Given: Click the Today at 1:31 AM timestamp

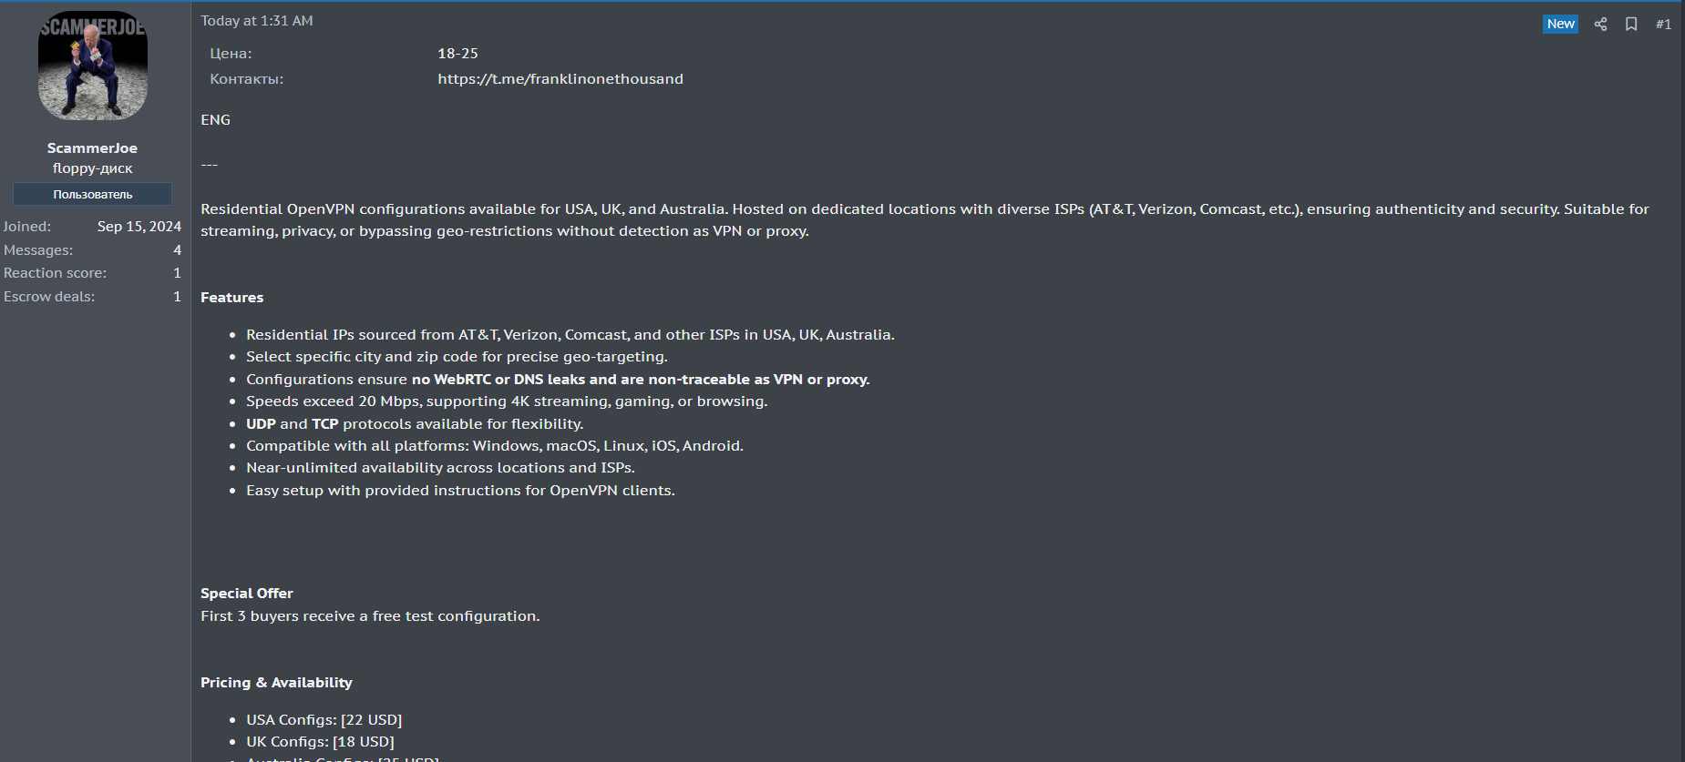Looking at the screenshot, I should coord(257,21).
